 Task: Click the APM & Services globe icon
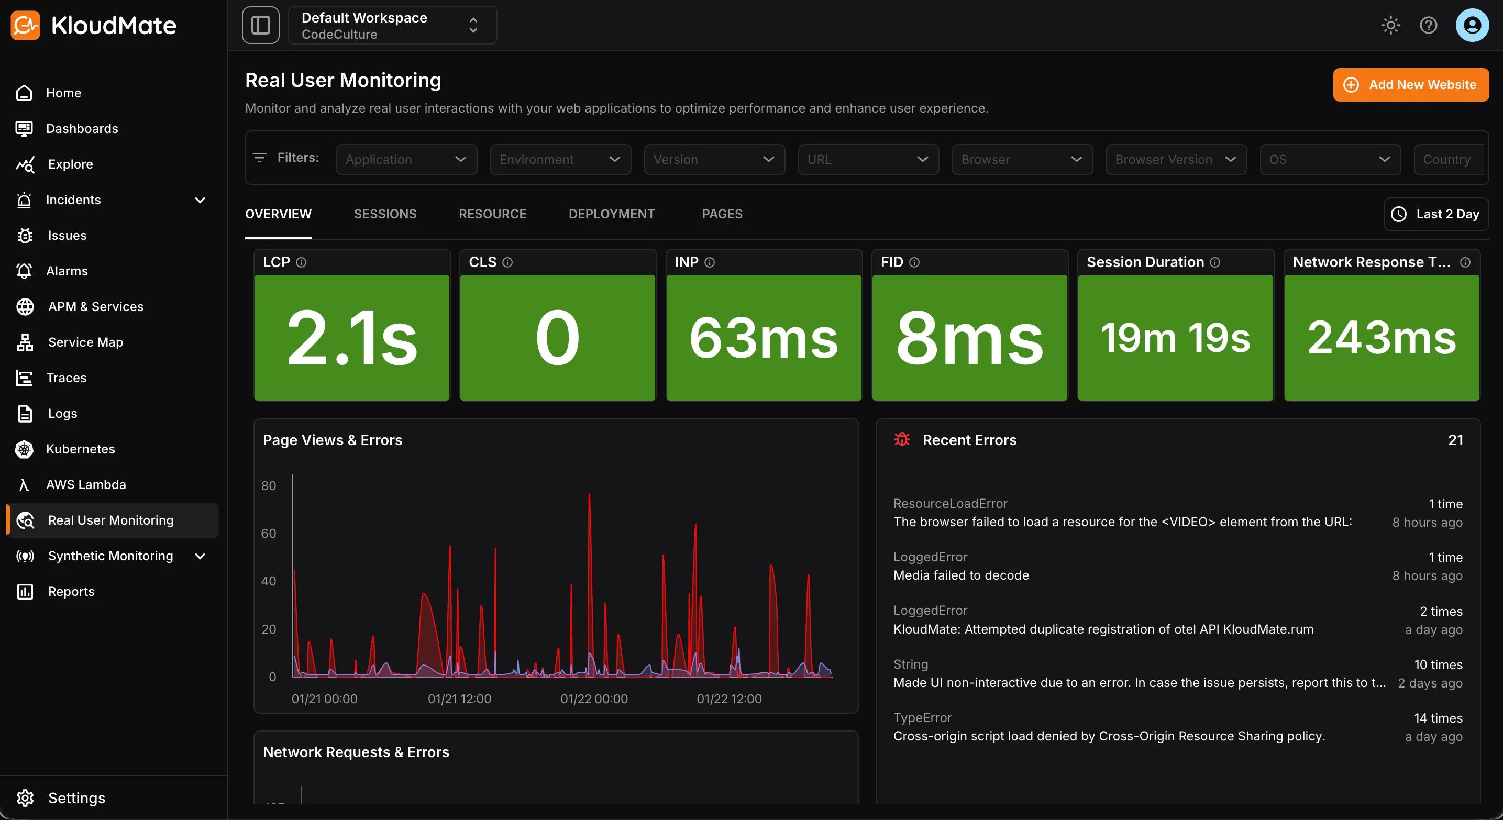pyautogui.click(x=25, y=307)
